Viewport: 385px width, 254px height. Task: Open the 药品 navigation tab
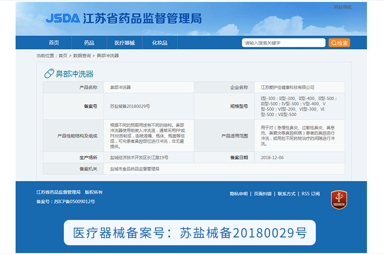89,43
